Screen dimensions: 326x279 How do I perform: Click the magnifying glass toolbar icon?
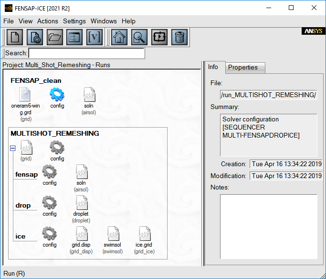tap(139, 37)
